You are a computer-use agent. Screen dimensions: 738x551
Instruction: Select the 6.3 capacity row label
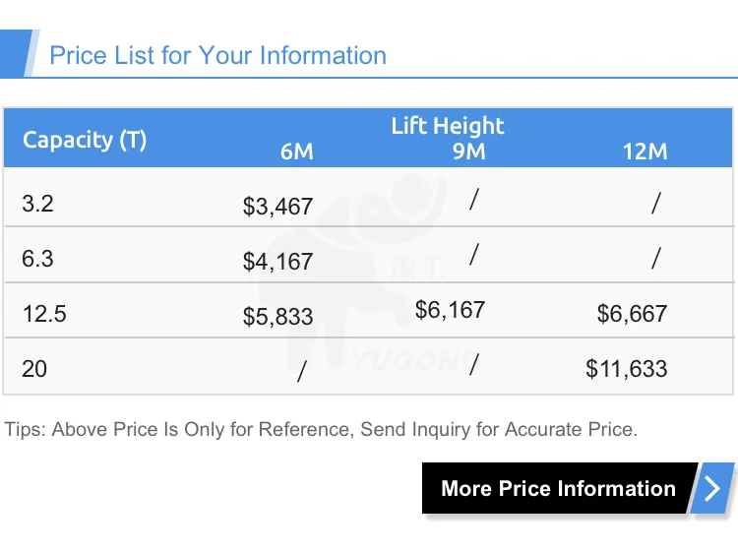tap(37, 259)
